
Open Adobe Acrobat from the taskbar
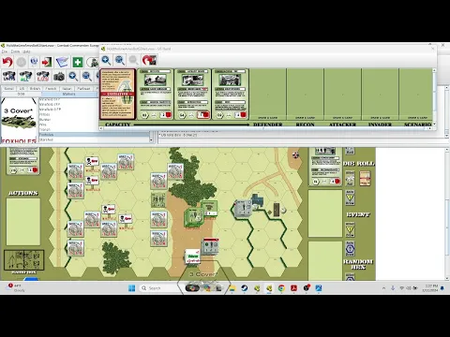pos(293,288)
